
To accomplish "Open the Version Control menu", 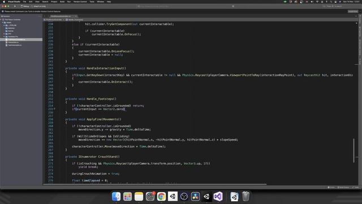I will 80,2.
